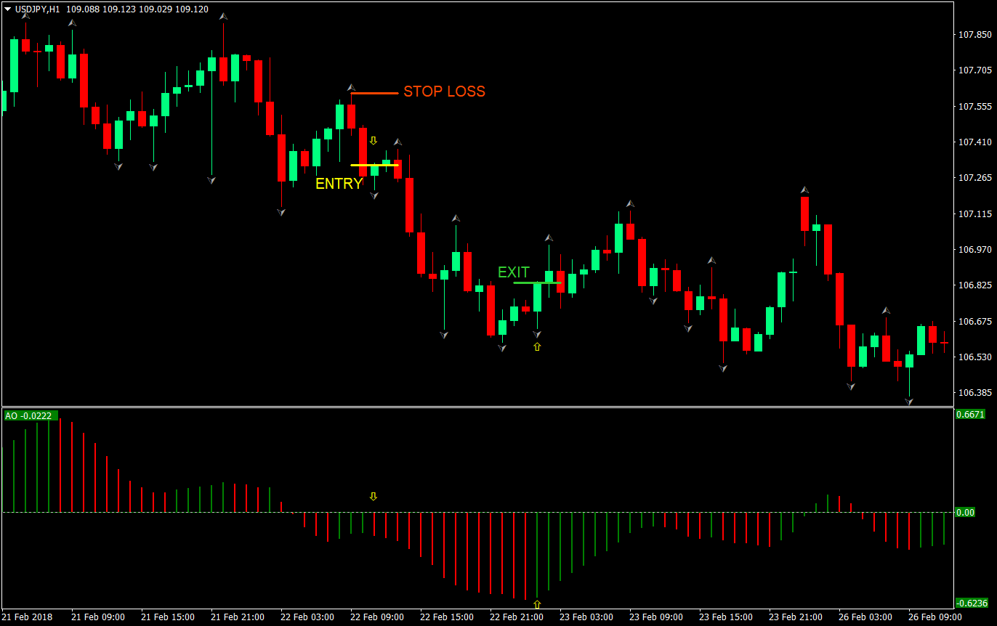Select the down fractal arrow at the 26 Feb low
Screen dimensions: 997x626
[x=908, y=399]
